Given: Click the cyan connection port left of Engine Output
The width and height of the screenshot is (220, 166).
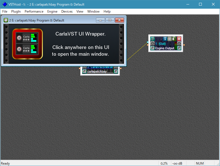Looking at the screenshot, I should [x=148, y=42].
